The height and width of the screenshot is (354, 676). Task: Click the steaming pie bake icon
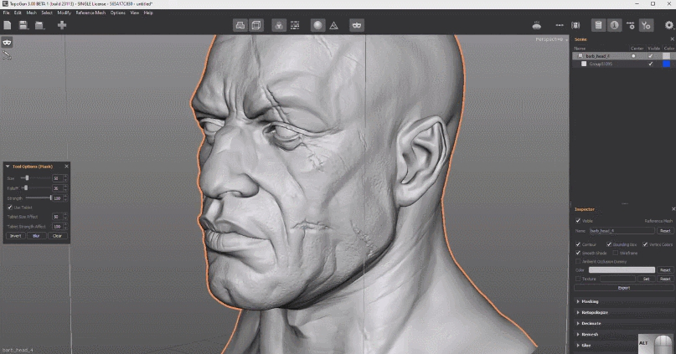pyautogui.click(x=537, y=25)
